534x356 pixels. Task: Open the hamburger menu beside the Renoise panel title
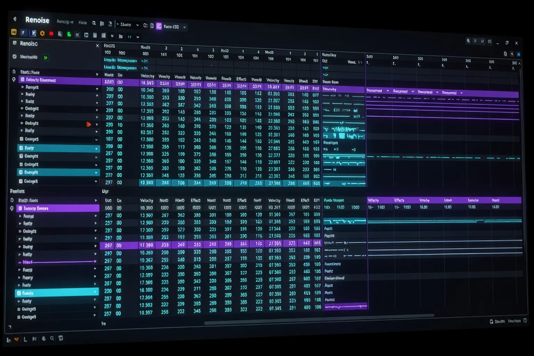15,43
